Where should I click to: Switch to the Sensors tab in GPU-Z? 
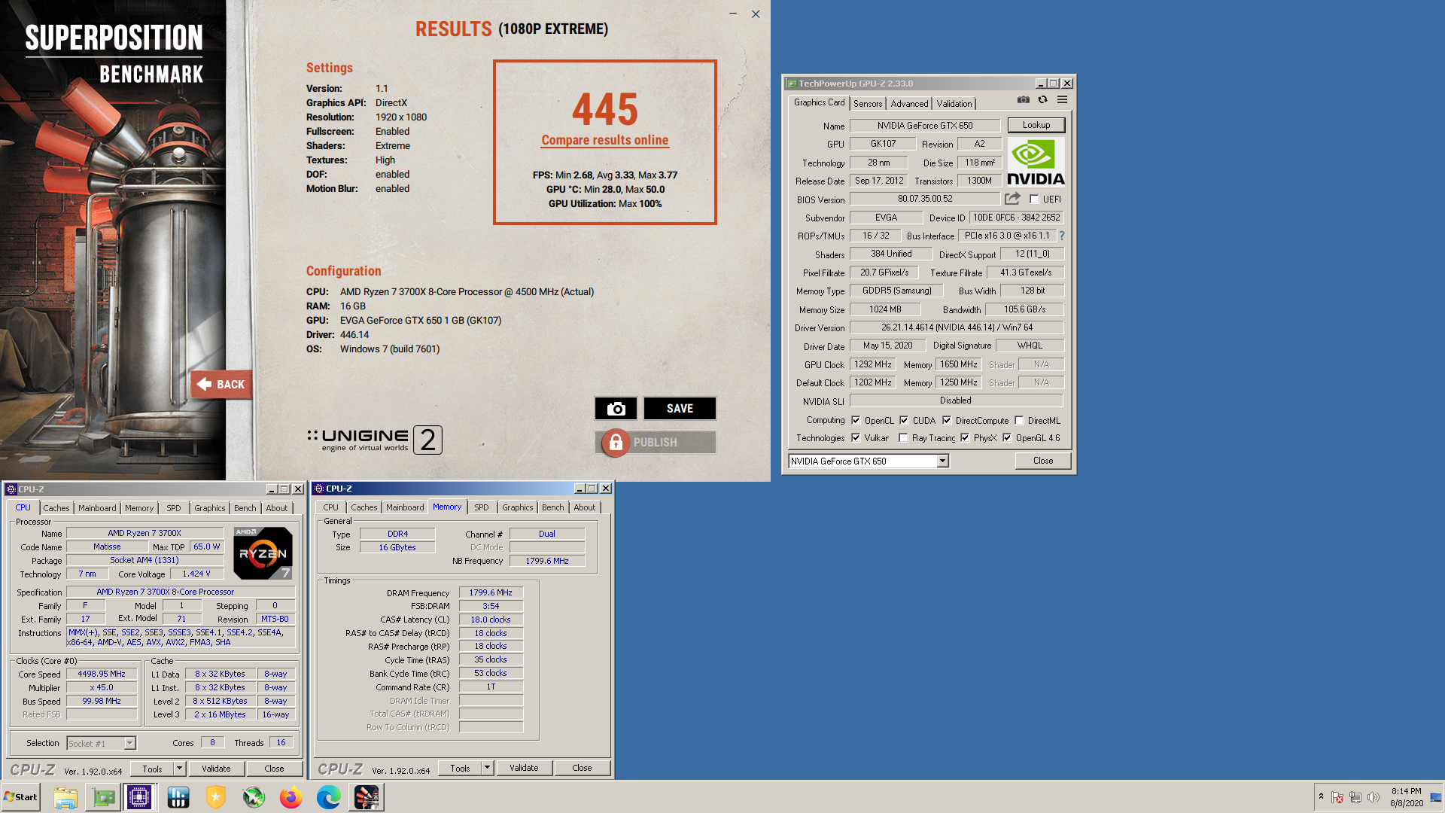coord(867,104)
